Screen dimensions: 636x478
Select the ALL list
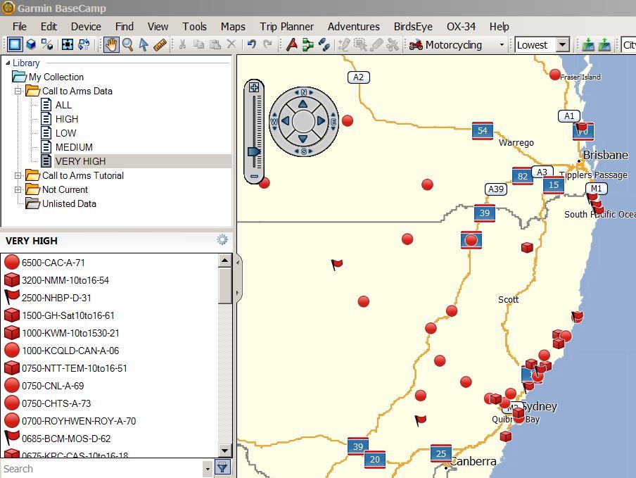[63, 105]
